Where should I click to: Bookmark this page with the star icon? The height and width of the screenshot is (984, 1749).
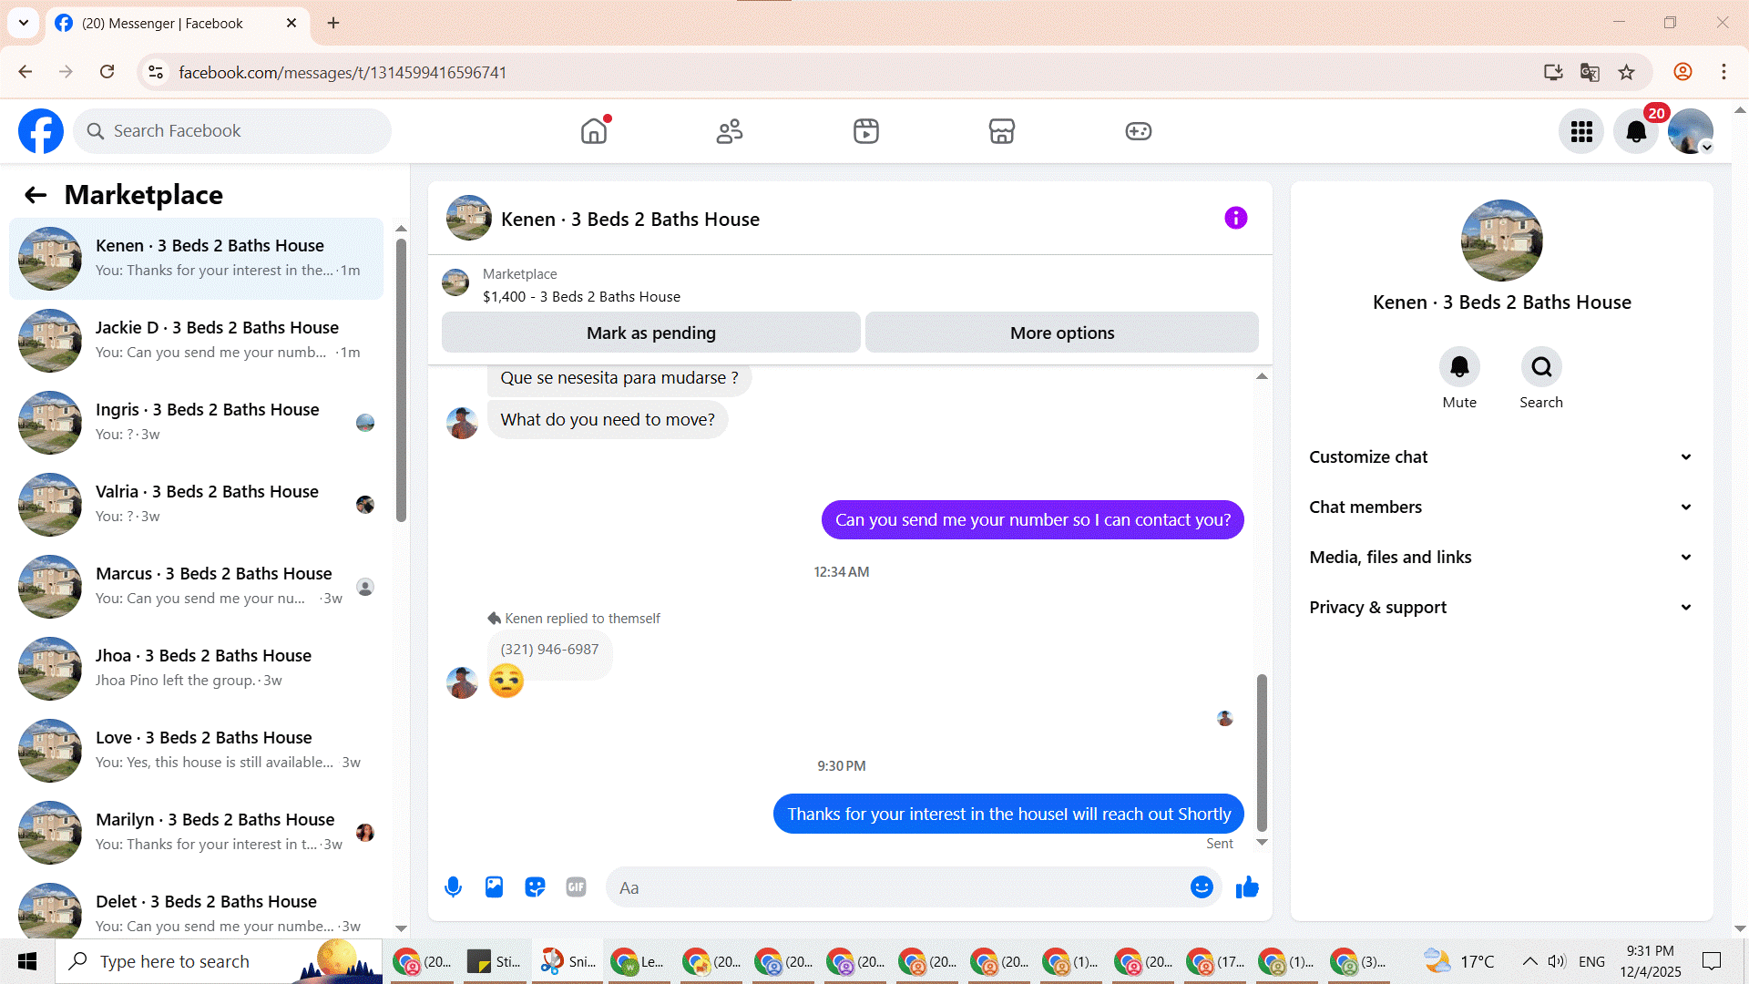click(1626, 72)
